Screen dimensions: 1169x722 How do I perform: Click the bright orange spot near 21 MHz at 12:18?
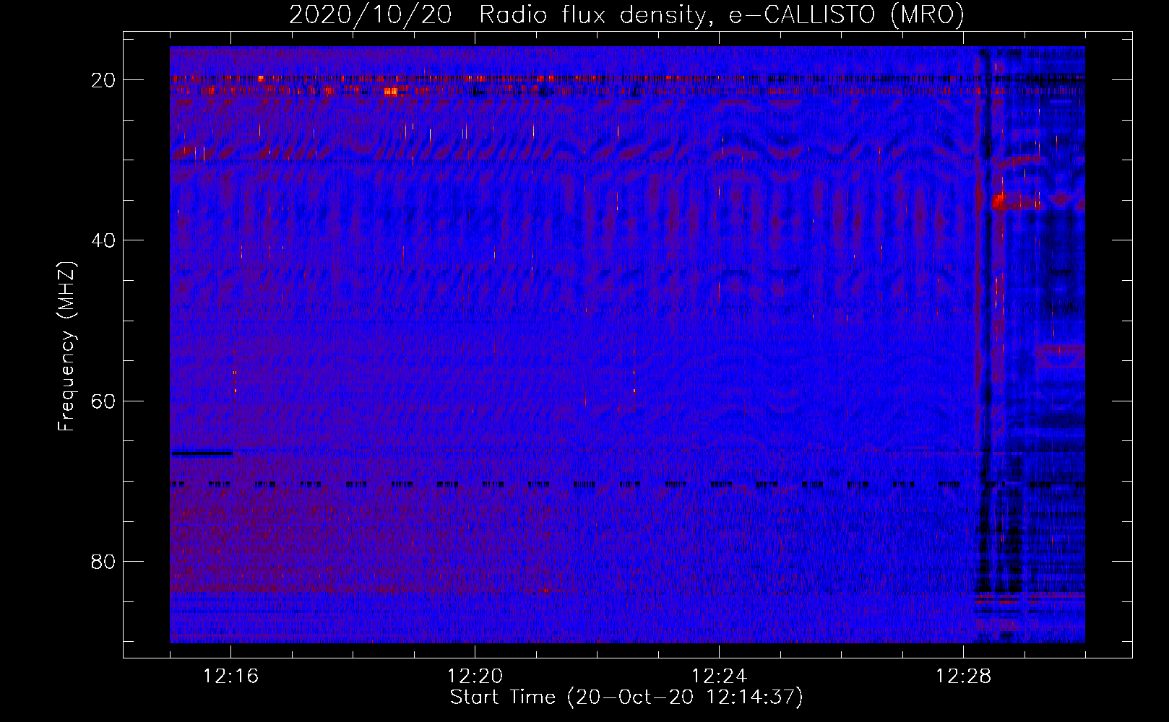(x=391, y=91)
